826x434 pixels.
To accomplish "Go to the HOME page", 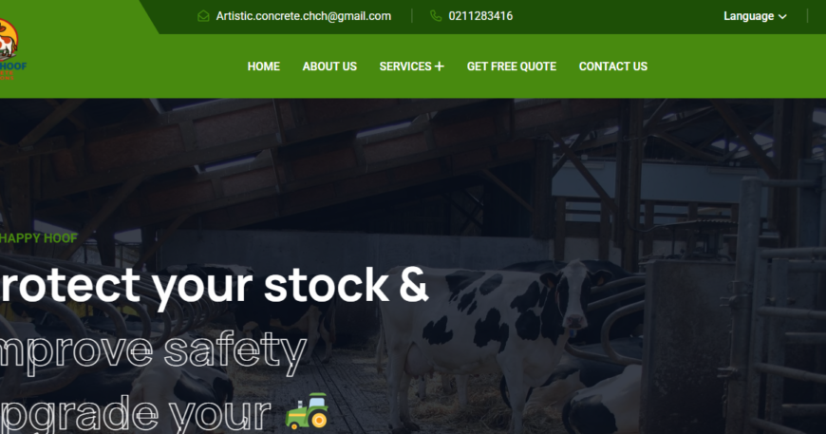I will [x=263, y=66].
